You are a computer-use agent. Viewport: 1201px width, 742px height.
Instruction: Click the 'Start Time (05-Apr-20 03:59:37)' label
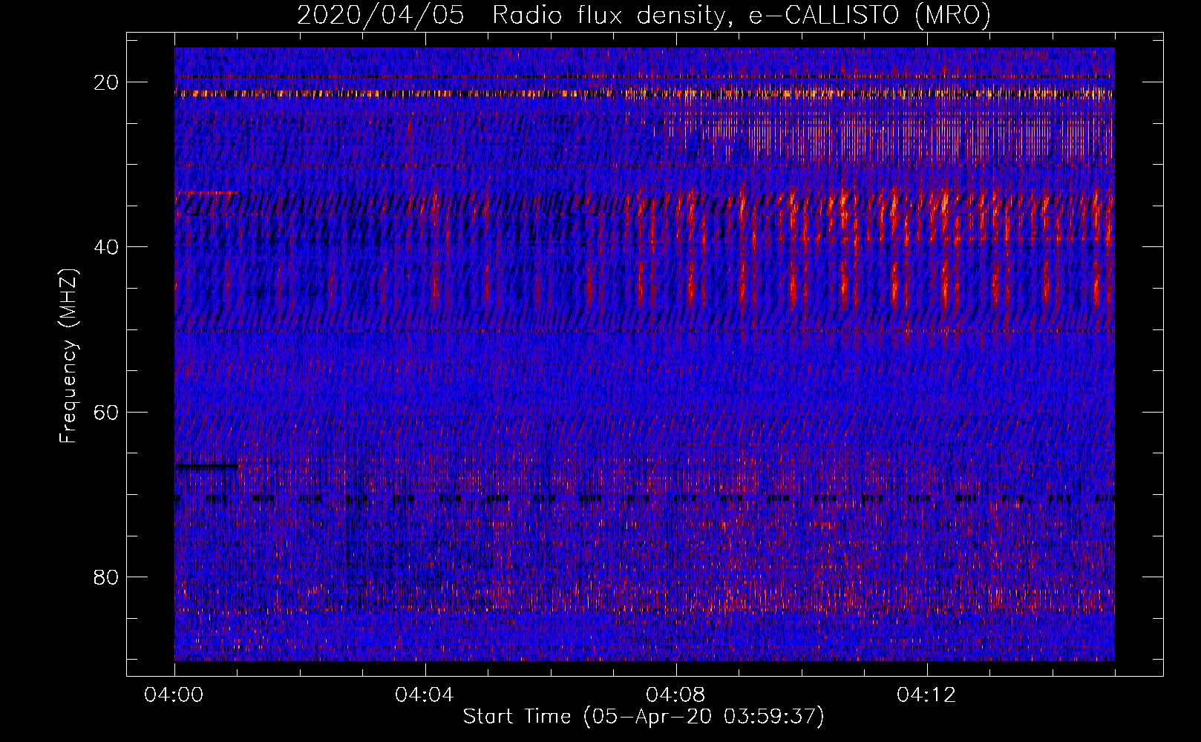point(644,717)
